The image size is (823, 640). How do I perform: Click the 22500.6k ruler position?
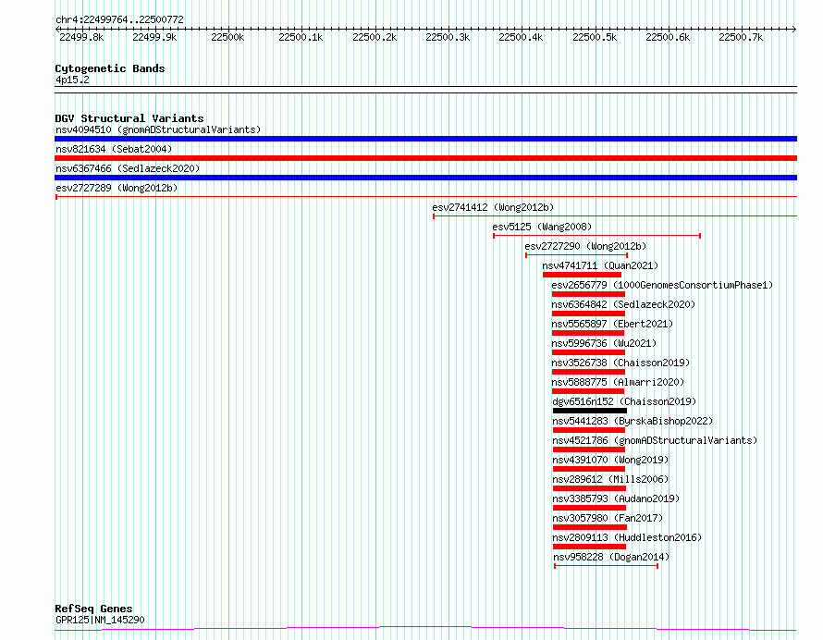coord(667,37)
